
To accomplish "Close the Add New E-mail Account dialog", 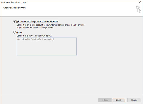I will (x=140, y=2).
